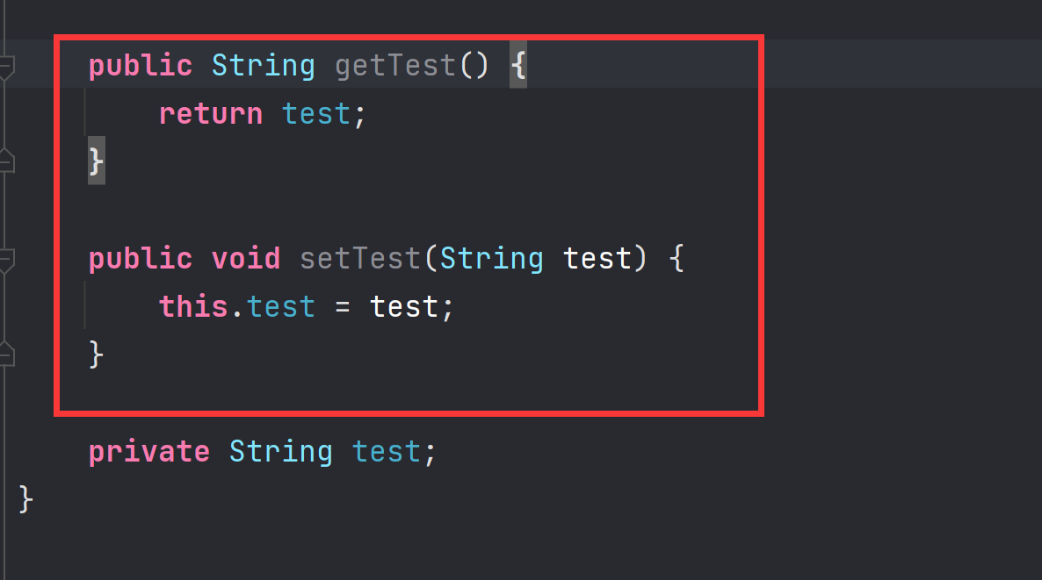This screenshot has width=1042, height=580.
Task: Place cursor on setTest method name
Action: [360, 258]
